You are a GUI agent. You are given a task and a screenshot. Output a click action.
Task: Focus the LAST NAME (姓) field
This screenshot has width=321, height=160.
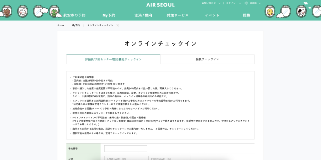click(126, 158)
